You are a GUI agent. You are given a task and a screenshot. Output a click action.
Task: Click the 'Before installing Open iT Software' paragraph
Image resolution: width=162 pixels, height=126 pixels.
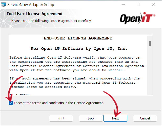(77, 64)
